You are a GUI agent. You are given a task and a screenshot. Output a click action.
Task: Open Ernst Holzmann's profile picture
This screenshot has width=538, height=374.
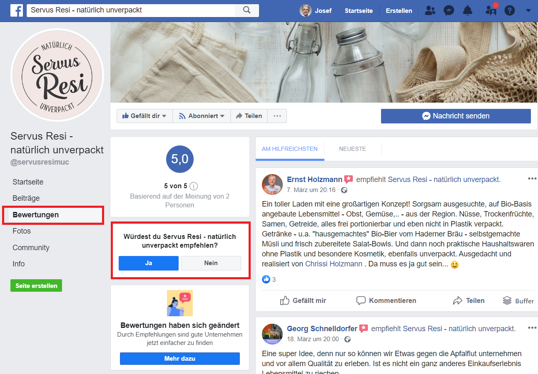[272, 185]
